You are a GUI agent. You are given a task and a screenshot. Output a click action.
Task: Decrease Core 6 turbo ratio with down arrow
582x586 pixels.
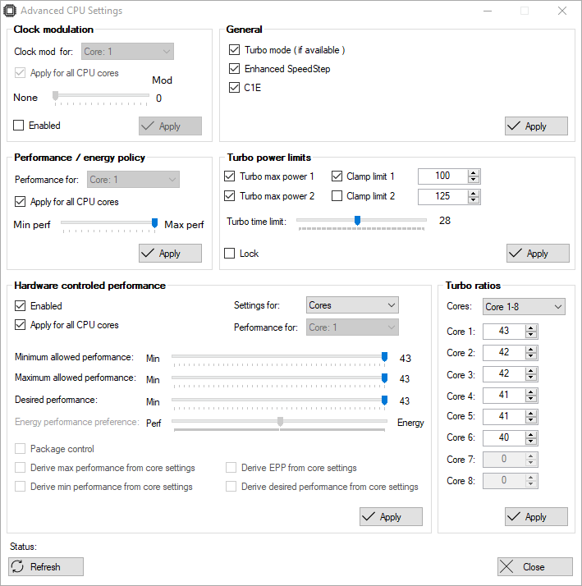pyautogui.click(x=531, y=442)
